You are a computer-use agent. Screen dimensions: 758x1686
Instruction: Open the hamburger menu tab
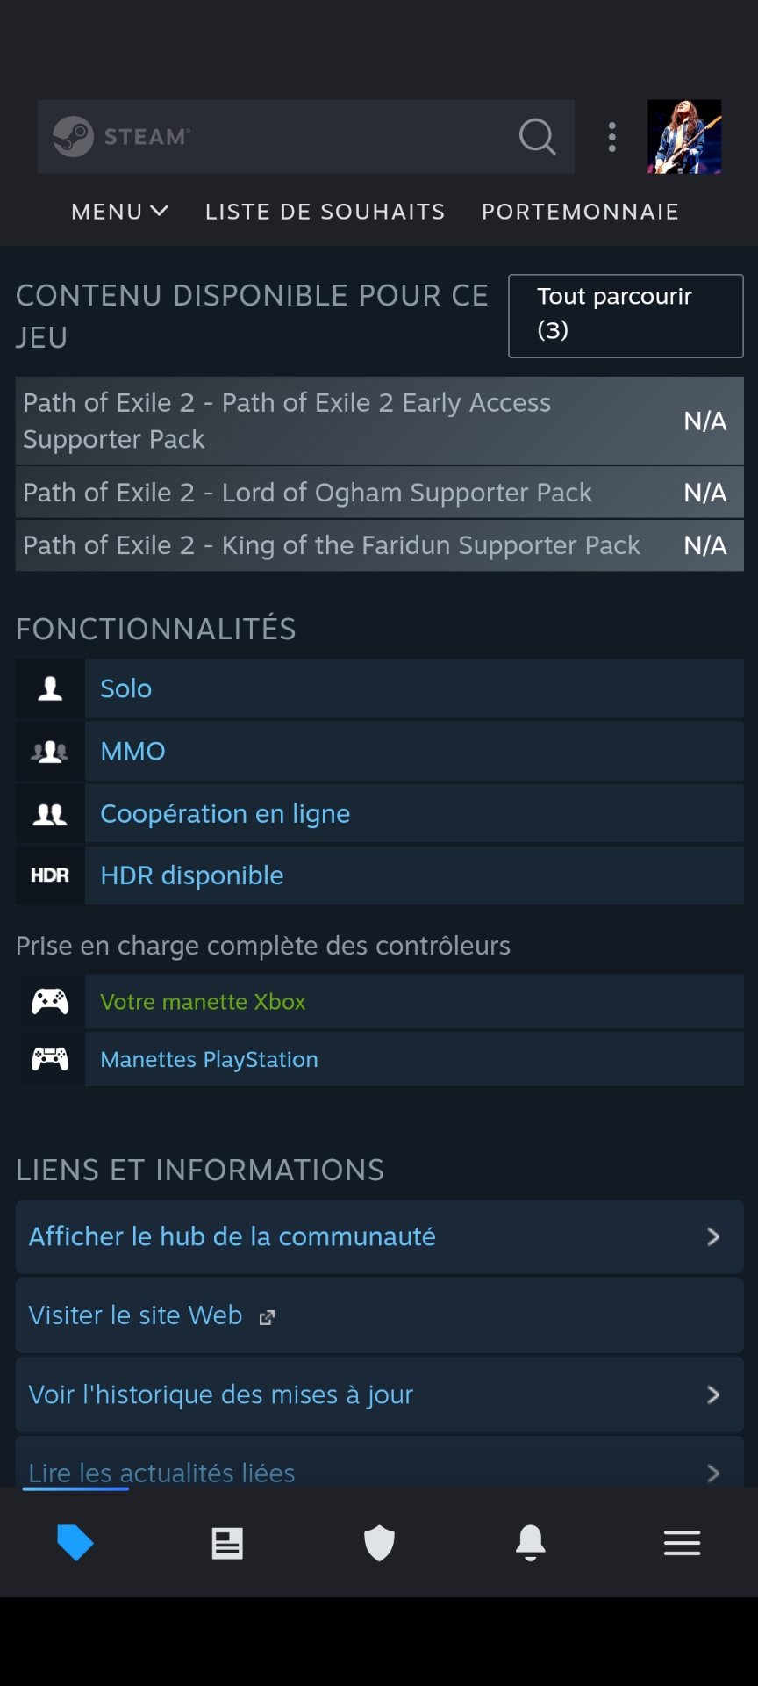[x=682, y=1543]
